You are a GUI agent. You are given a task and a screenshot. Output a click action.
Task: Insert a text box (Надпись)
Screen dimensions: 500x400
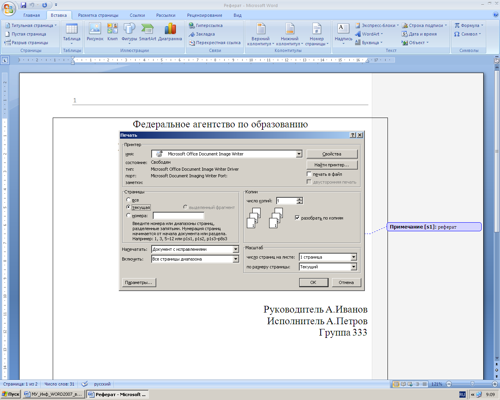coord(343,34)
